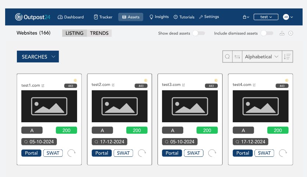Toggle sort order icon right of Alphabetical
This screenshot has width=307, height=177.
pos(287,57)
